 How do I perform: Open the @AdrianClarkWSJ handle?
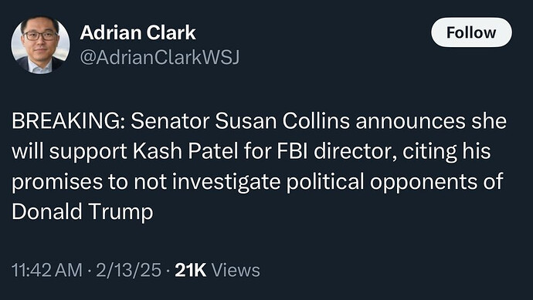[x=160, y=57]
